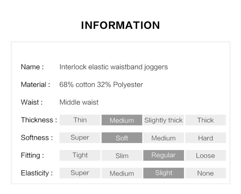This screenshot has height=194, width=241.
Task: Select the Hard softness option
Action: [206, 138]
